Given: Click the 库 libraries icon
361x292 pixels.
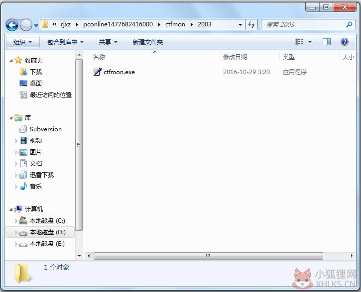Looking at the screenshot, I should tap(18, 118).
